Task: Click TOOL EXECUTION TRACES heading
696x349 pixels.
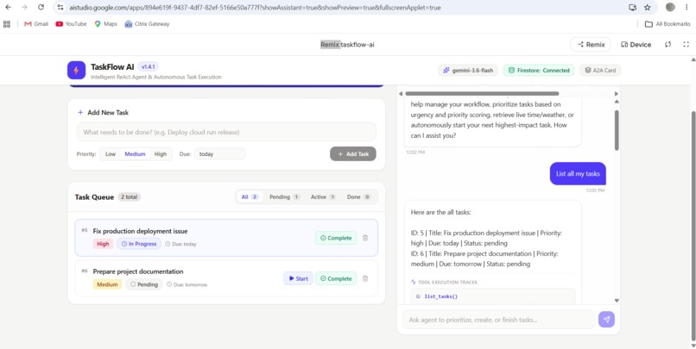Action: point(445,282)
